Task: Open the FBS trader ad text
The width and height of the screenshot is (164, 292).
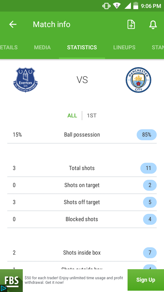Action: [x=74, y=280]
